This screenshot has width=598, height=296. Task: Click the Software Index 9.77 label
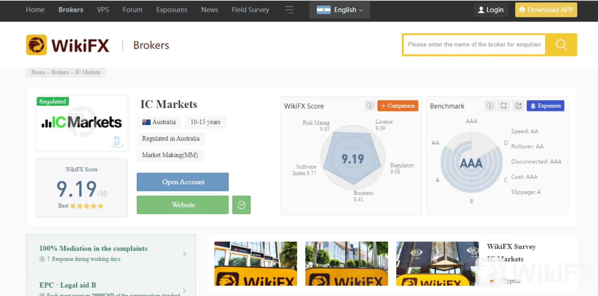click(304, 170)
